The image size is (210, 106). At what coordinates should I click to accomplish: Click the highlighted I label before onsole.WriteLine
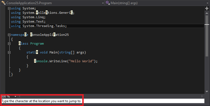[x=35, y=61]
